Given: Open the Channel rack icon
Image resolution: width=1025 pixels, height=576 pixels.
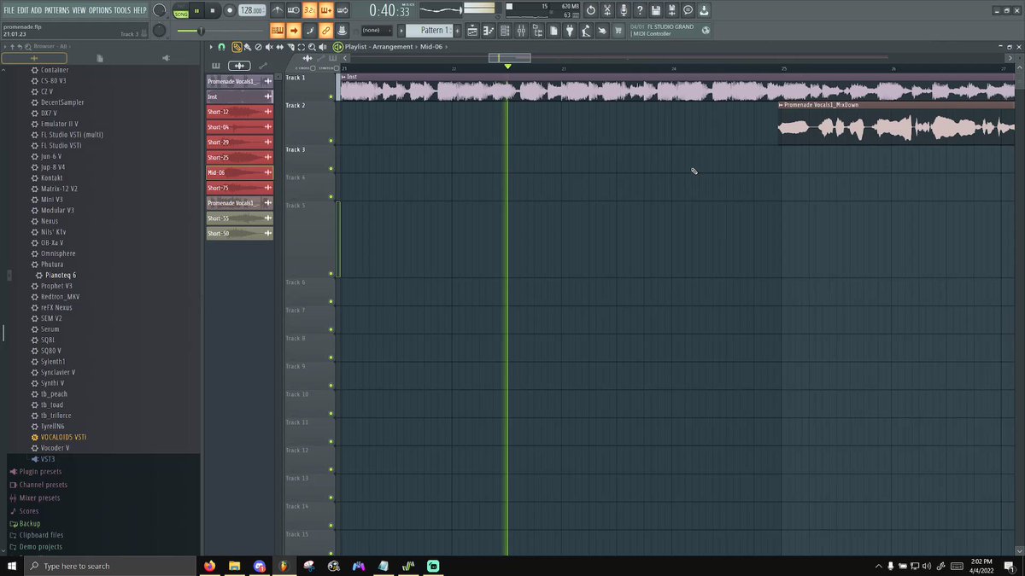Looking at the screenshot, I should pos(505,31).
